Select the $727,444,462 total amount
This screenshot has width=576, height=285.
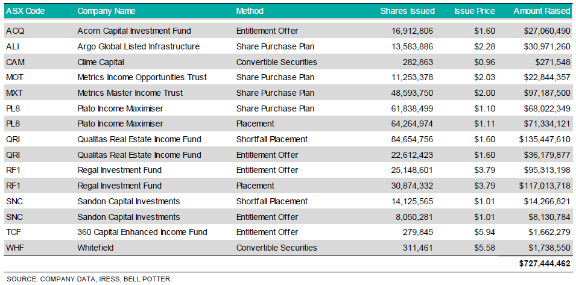pyautogui.click(x=545, y=264)
